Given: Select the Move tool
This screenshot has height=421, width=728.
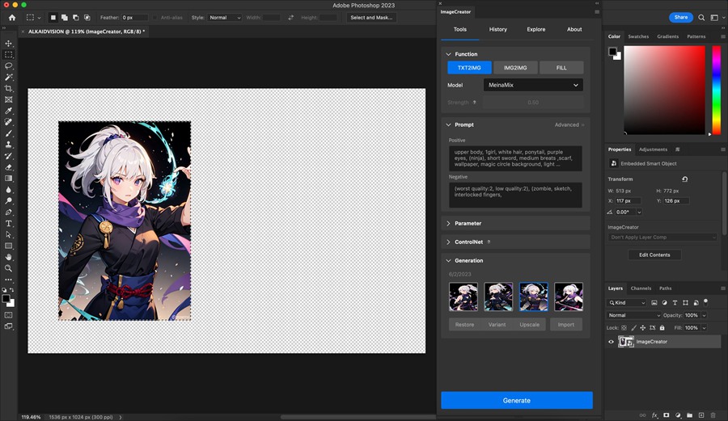Looking at the screenshot, I should (x=8, y=43).
